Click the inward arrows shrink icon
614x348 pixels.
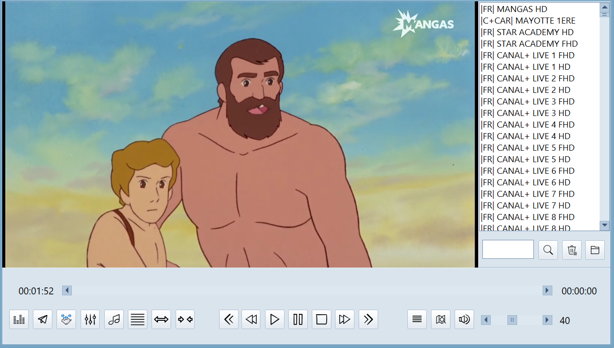click(185, 319)
